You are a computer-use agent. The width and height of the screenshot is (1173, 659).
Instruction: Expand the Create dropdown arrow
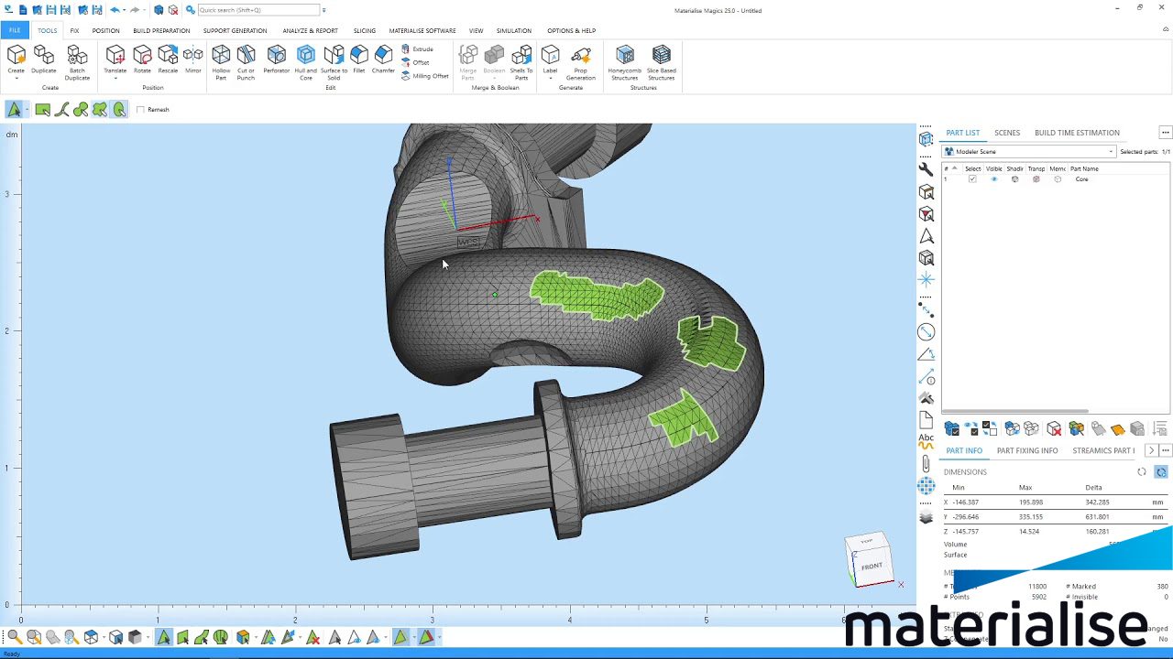click(x=16, y=79)
